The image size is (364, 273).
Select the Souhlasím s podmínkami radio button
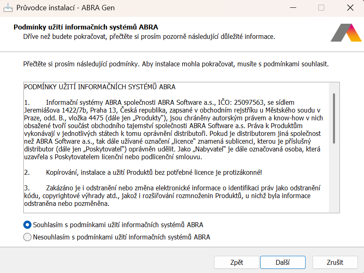pyautogui.click(x=27, y=225)
